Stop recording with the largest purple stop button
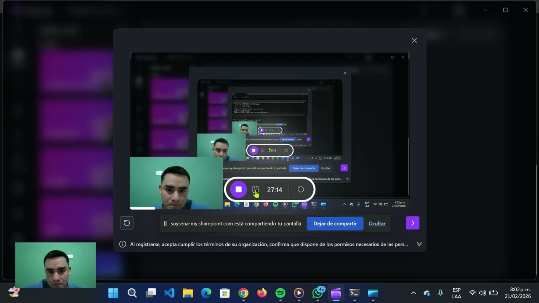The height and width of the screenshot is (303, 539). click(238, 189)
